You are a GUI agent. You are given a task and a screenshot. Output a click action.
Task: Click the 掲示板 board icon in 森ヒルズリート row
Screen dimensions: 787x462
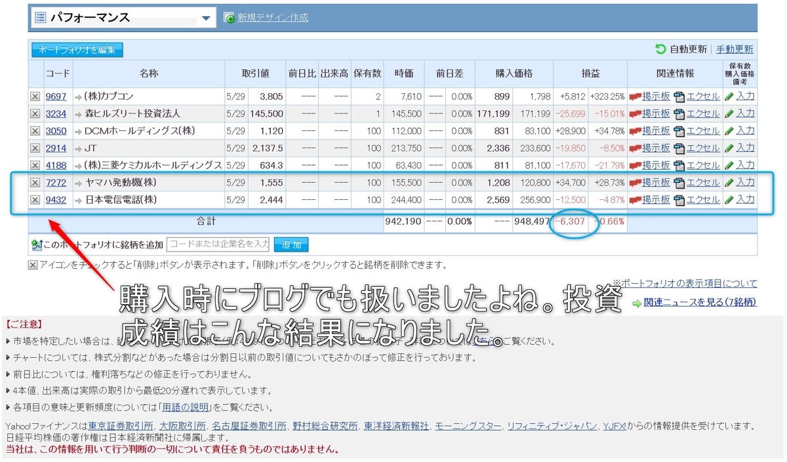tap(635, 114)
